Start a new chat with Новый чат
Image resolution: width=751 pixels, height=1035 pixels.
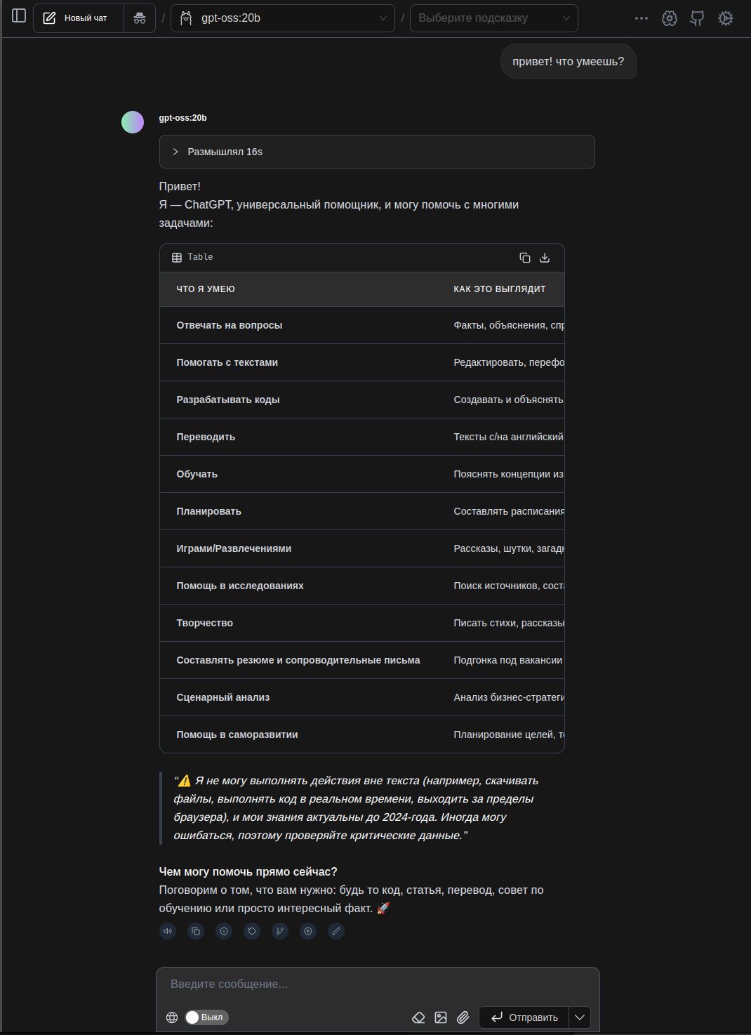pos(78,18)
